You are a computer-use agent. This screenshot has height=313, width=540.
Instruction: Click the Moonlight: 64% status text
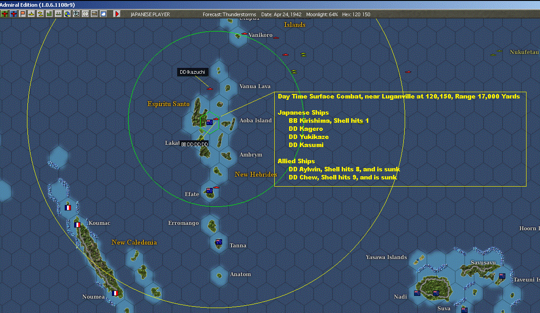pyautogui.click(x=322, y=14)
